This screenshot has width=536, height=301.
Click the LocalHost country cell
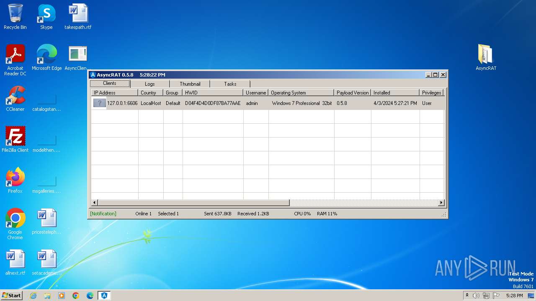click(x=151, y=103)
